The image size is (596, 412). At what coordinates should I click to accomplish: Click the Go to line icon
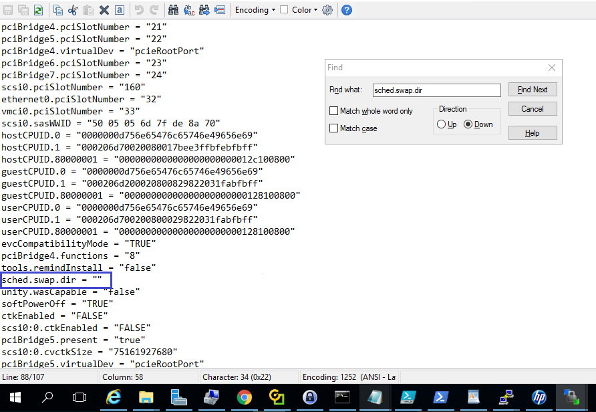pos(220,10)
